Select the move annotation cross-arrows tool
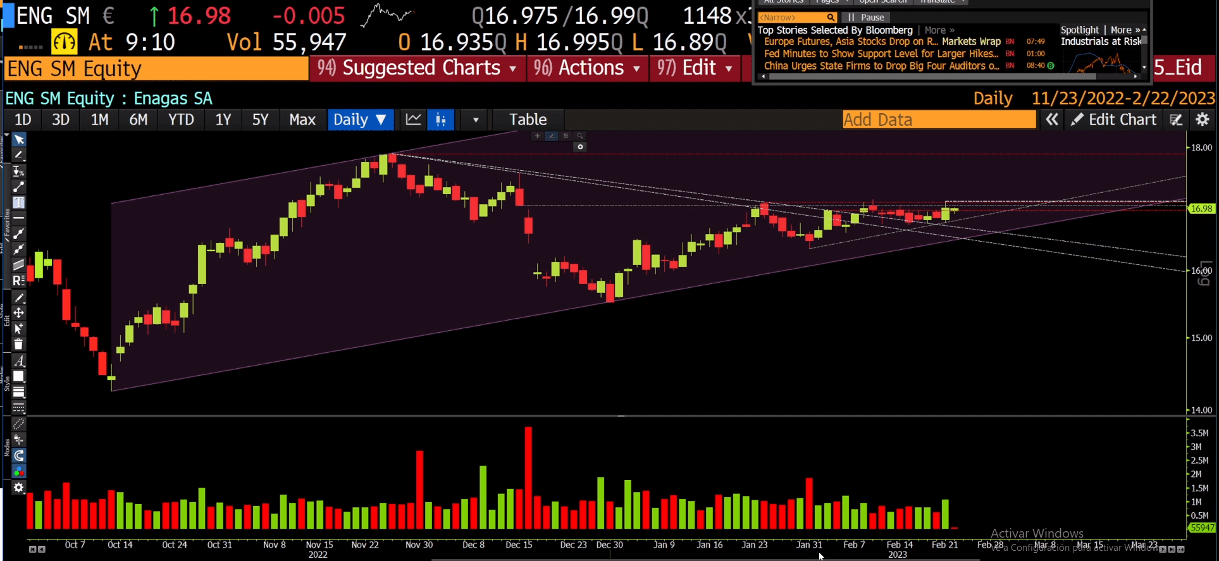Image resolution: width=1219 pixels, height=561 pixels. pos(19,313)
